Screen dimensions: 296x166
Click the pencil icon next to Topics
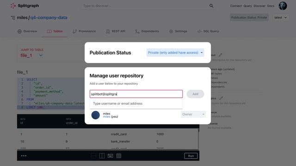(x=221, y=98)
